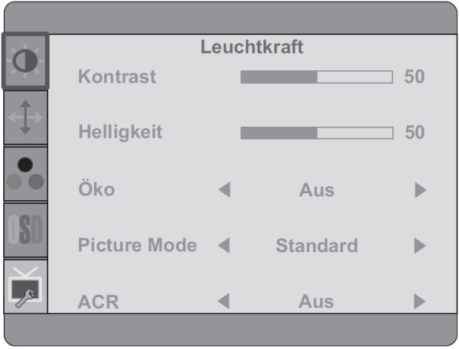The height and width of the screenshot is (349, 459).
Task: Click right arrow for ACR
Action: tap(419, 302)
